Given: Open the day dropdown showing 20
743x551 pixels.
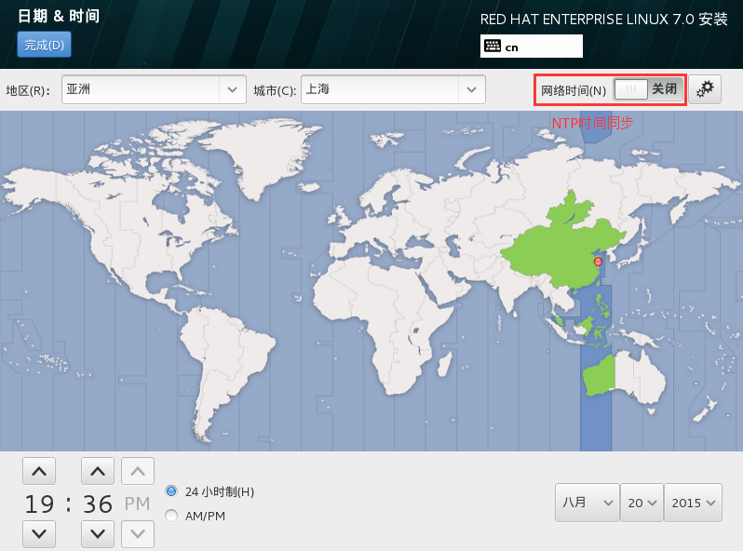Looking at the screenshot, I should [x=642, y=503].
